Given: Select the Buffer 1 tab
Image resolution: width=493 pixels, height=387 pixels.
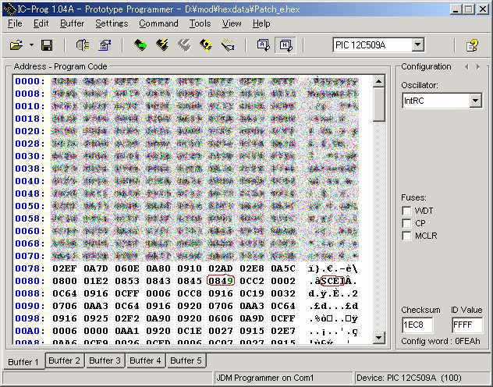Looking at the screenshot, I should tap(23, 361).
